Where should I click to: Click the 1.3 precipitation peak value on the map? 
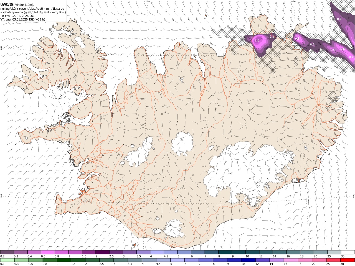[257, 40]
